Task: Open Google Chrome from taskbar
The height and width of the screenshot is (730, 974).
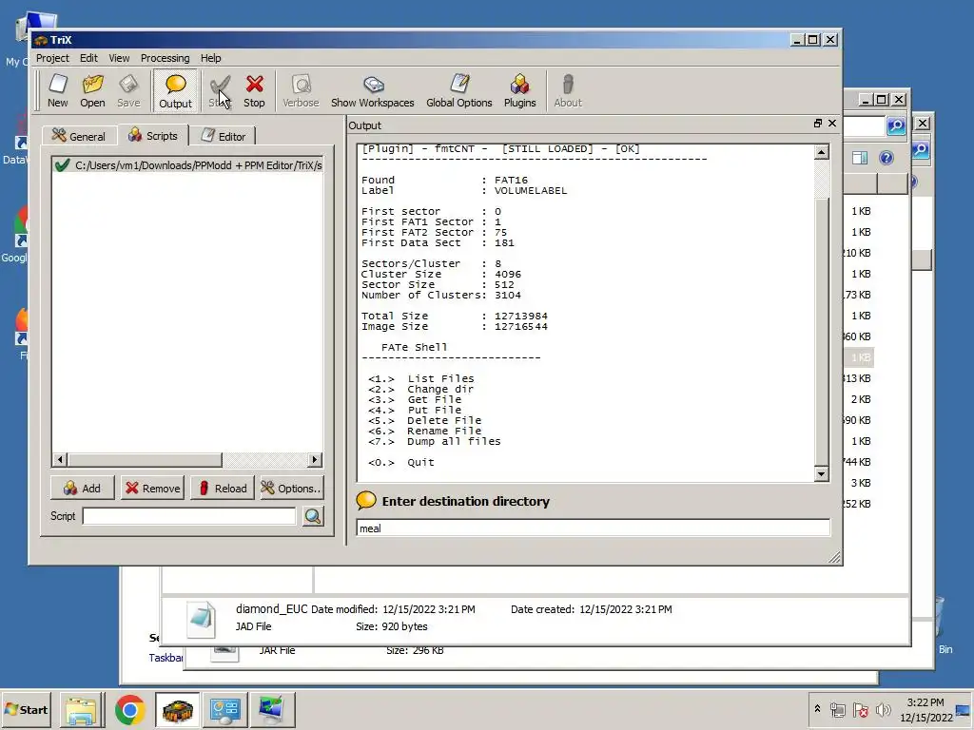Action: tap(129, 709)
